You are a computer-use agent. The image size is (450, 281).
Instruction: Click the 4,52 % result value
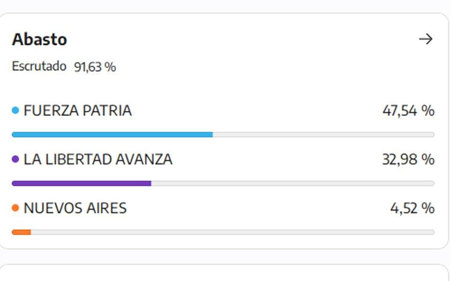coord(412,208)
